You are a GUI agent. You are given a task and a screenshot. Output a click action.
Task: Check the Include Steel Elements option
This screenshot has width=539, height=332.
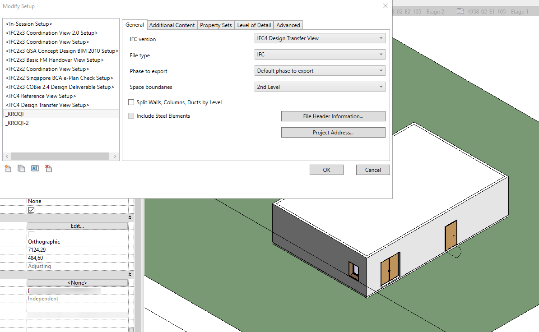131,115
